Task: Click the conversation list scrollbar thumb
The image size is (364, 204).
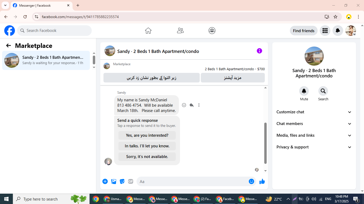Action: pyautogui.click(x=94, y=60)
